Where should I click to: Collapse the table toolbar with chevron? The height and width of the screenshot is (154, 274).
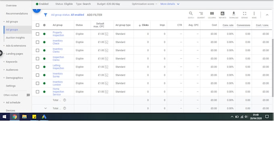pyautogui.click(x=267, y=15)
